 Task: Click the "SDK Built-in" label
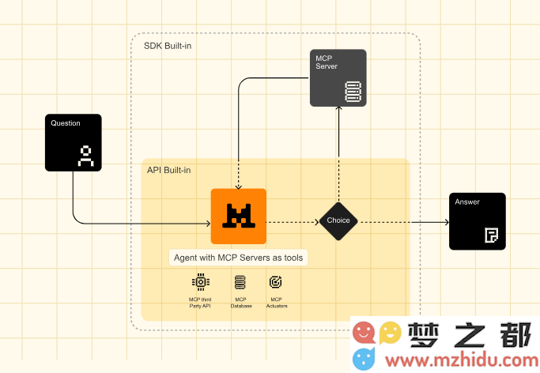(x=168, y=46)
